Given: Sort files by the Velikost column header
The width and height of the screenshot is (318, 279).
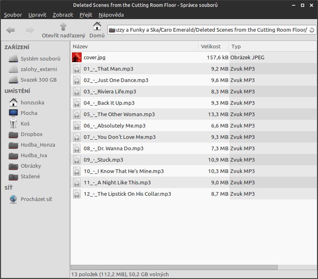Looking at the screenshot, I should 214,46.
